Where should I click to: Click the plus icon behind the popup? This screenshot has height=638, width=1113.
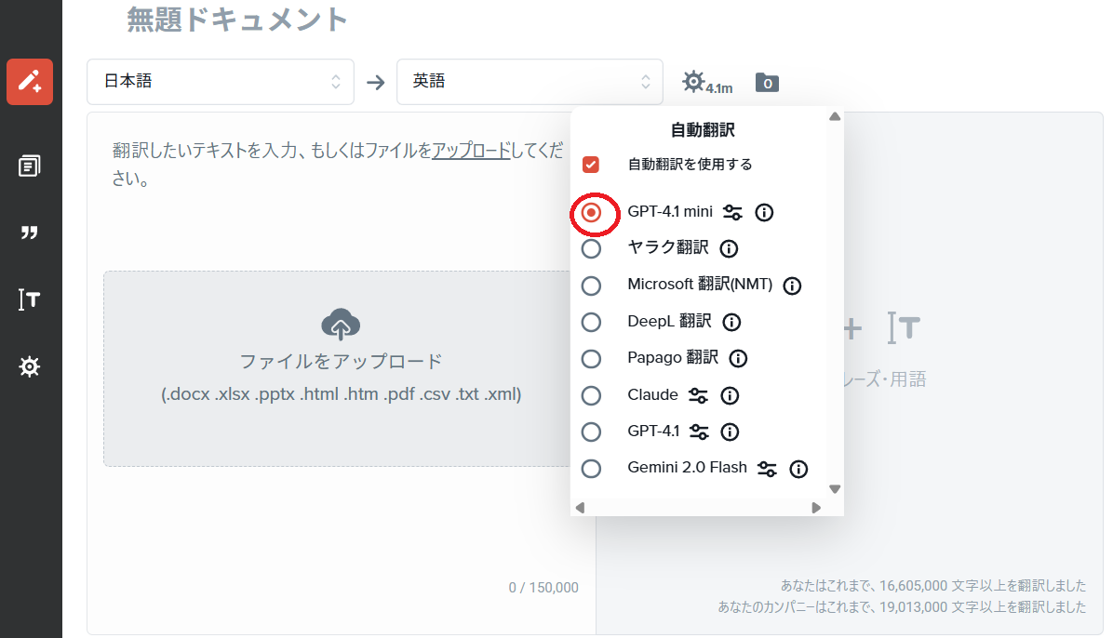point(852,328)
